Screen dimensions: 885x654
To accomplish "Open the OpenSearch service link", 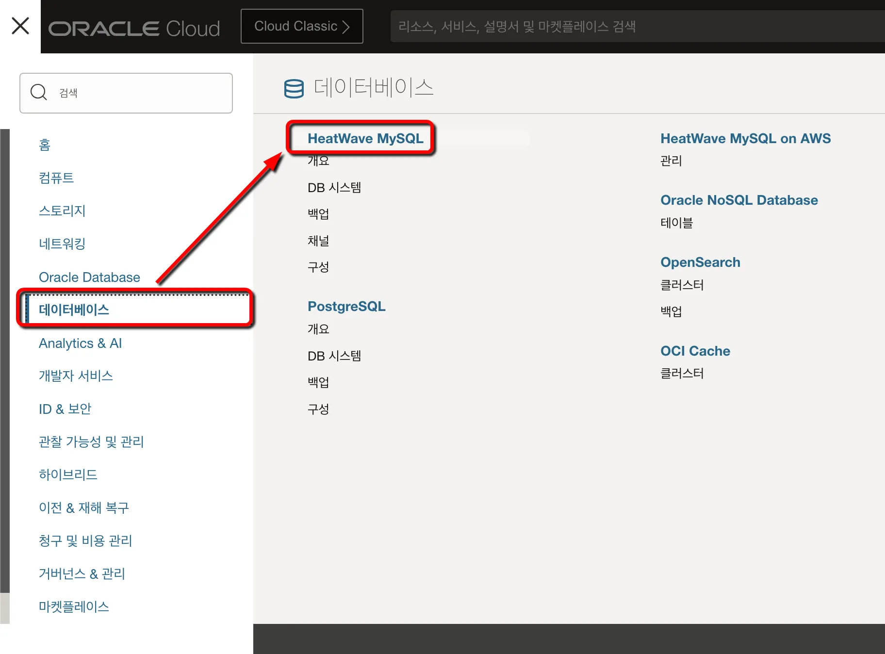I will tap(700, 262).
